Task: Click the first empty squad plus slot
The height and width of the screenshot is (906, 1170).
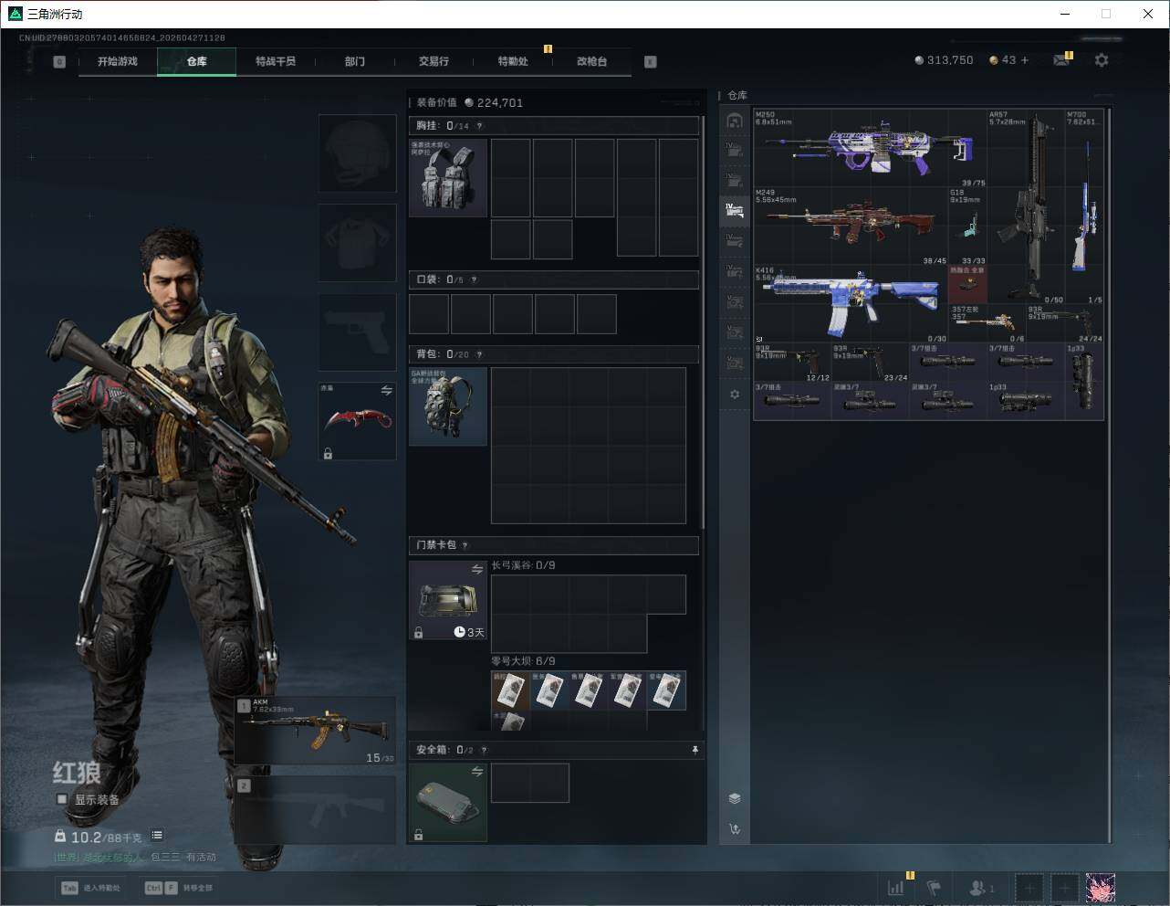Action: pyautogui.click(x=1029, y=887)
